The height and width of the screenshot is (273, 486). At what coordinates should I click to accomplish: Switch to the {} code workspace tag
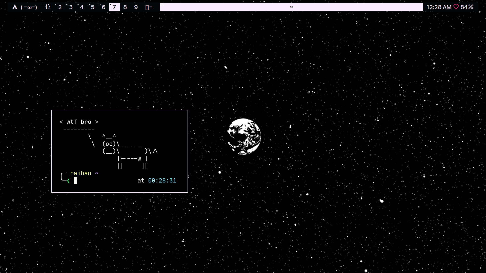coord(48,7)
